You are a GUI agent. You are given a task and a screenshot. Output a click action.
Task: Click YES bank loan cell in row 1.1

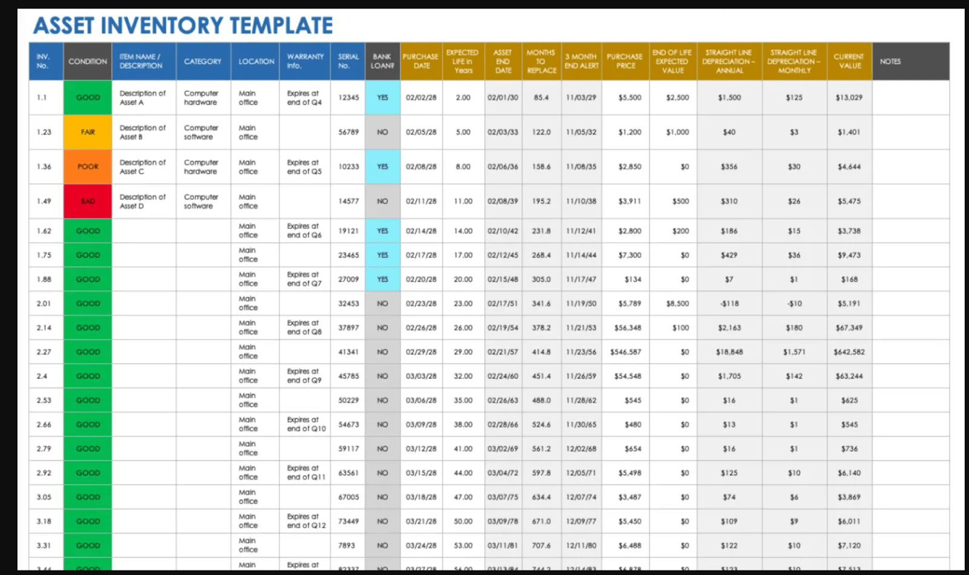pos(383,97)
